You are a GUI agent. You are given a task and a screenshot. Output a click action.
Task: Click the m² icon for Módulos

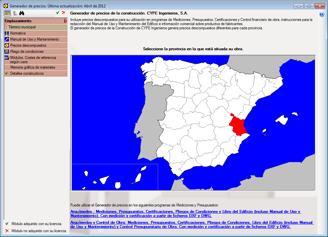pos(7,58)
